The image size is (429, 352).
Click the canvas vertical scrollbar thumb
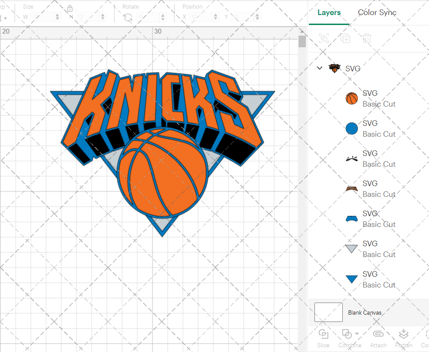[x=302, y=41]
